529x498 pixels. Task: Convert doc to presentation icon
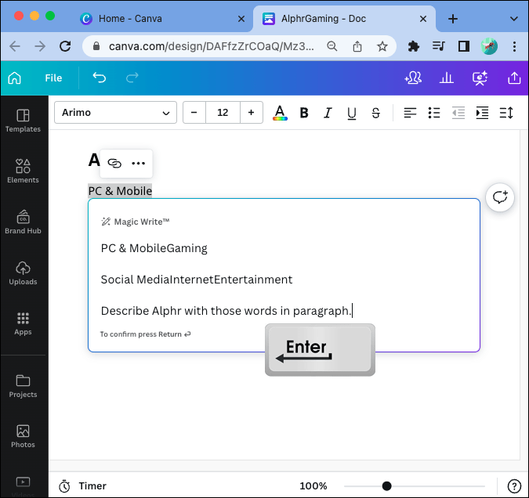480,78
